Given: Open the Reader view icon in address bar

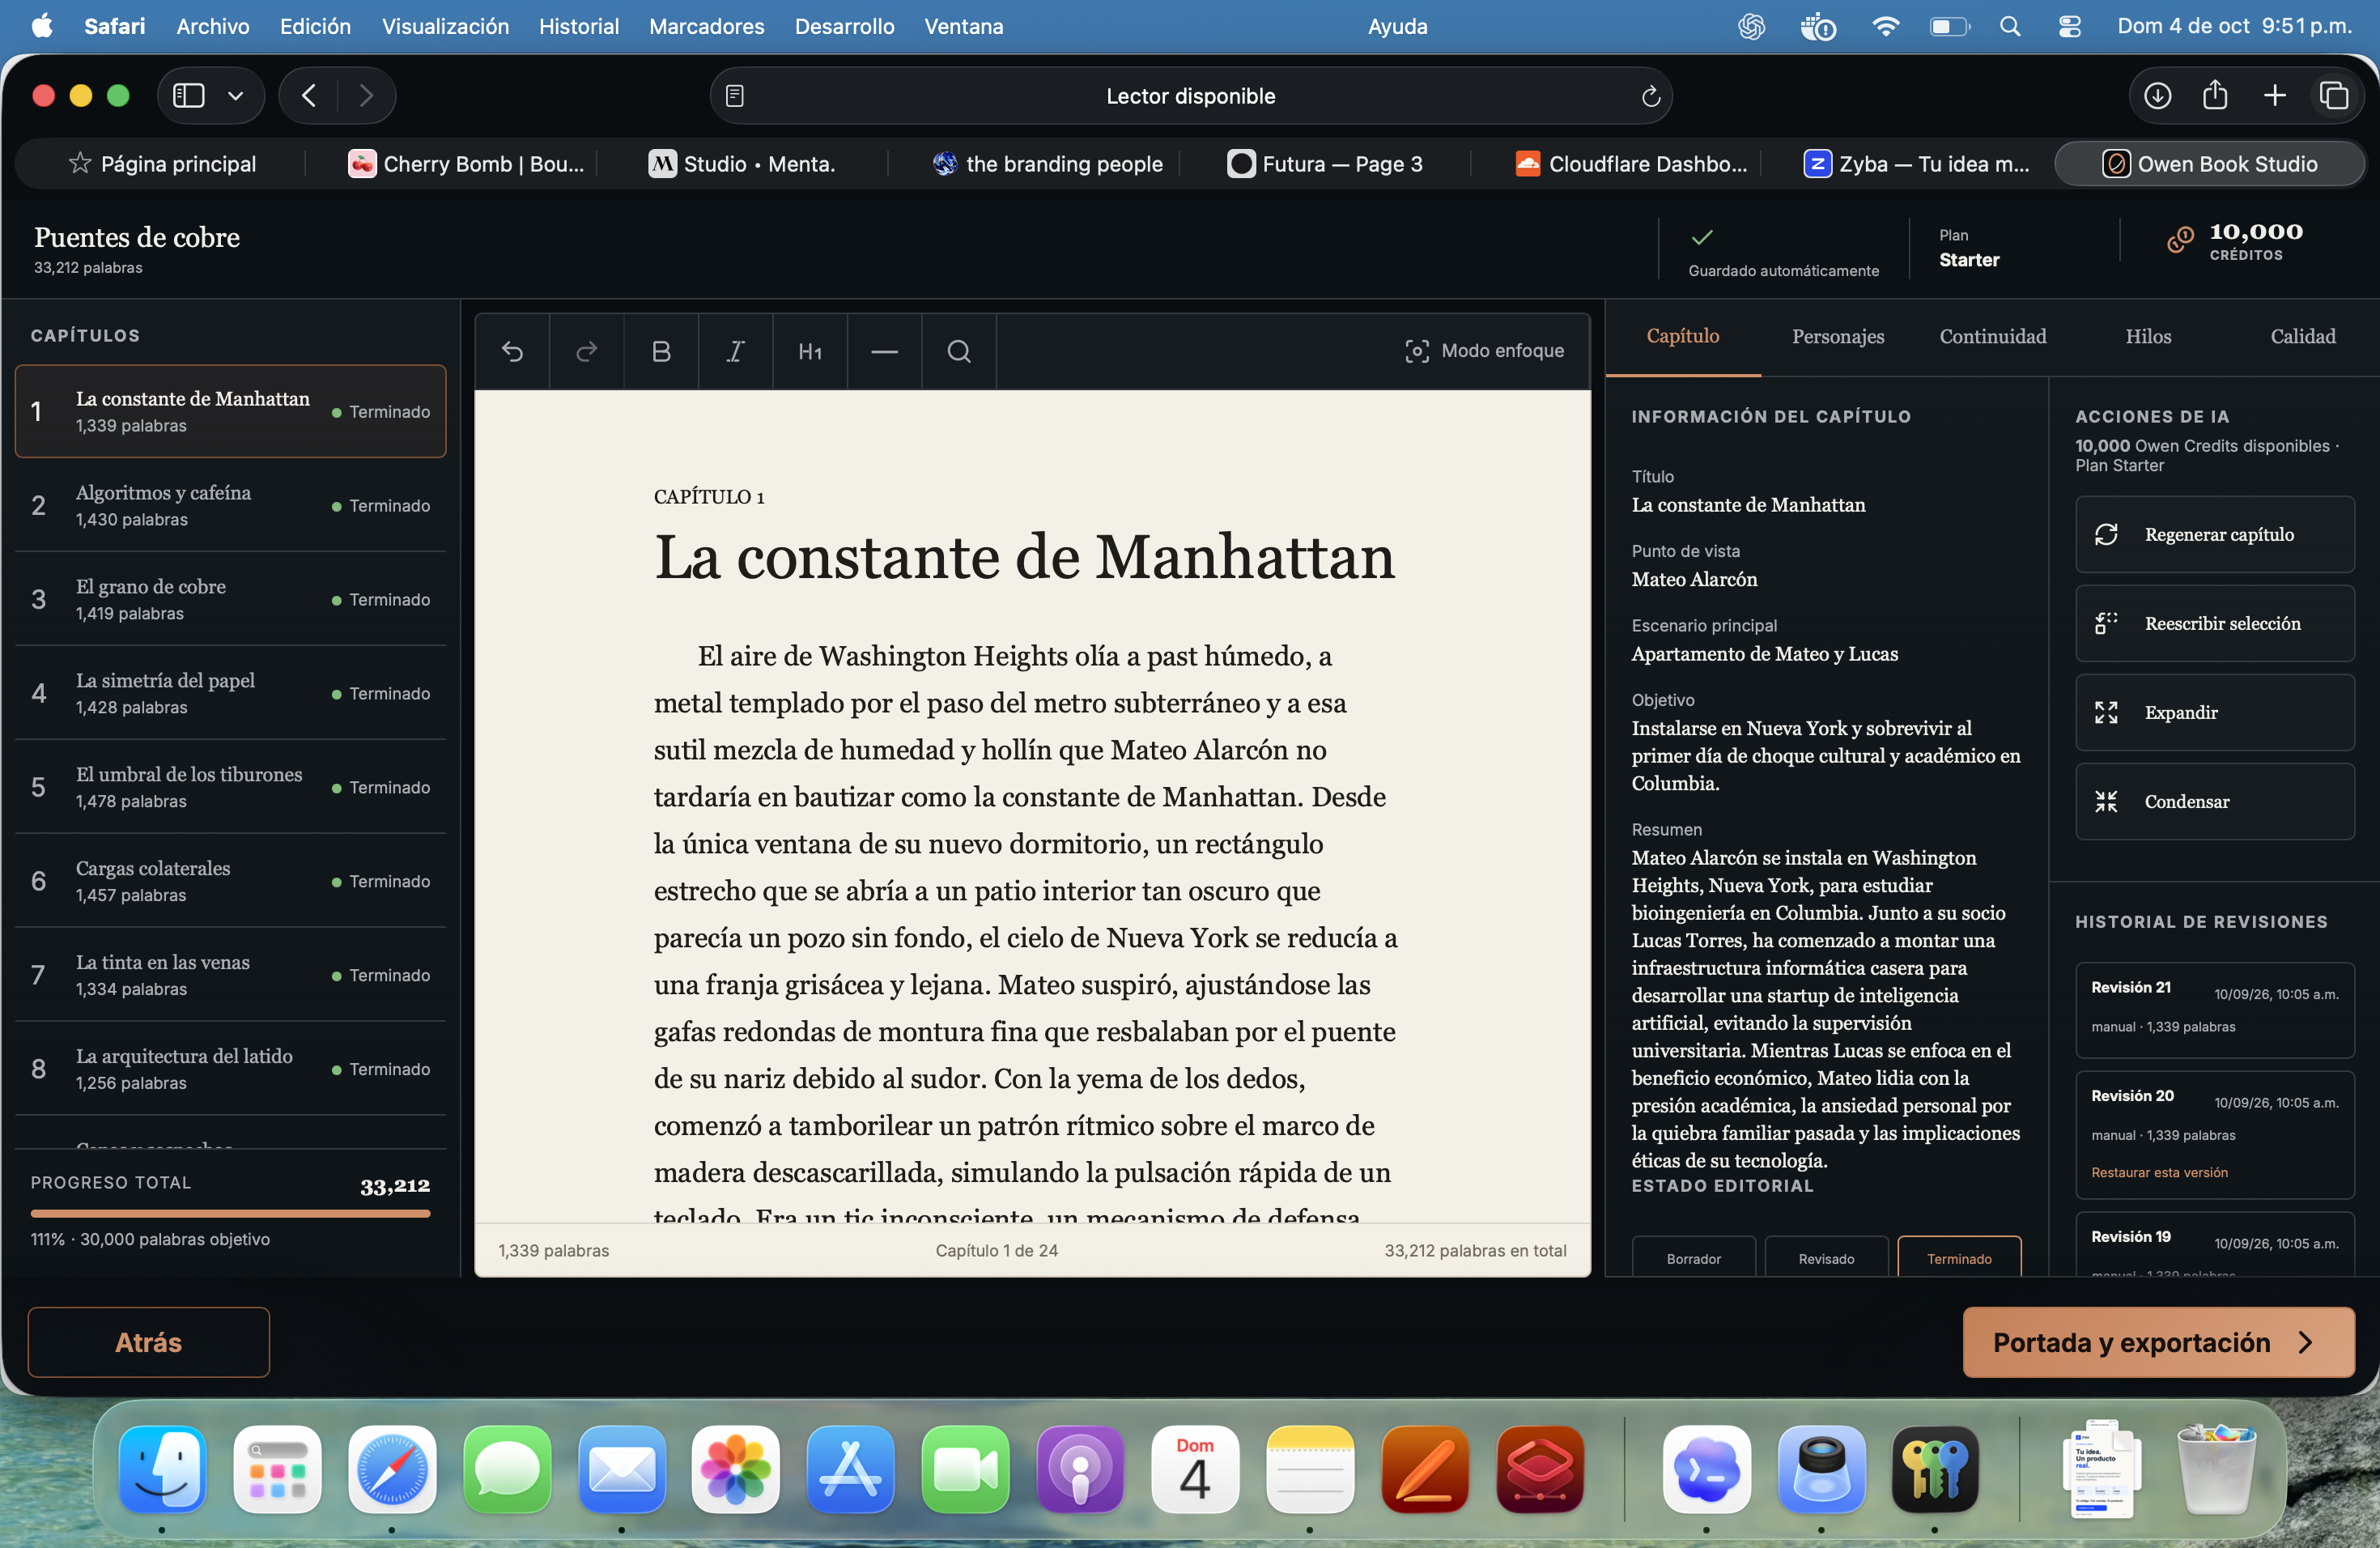Looking at the screenshot, I should tap(735, 96).
